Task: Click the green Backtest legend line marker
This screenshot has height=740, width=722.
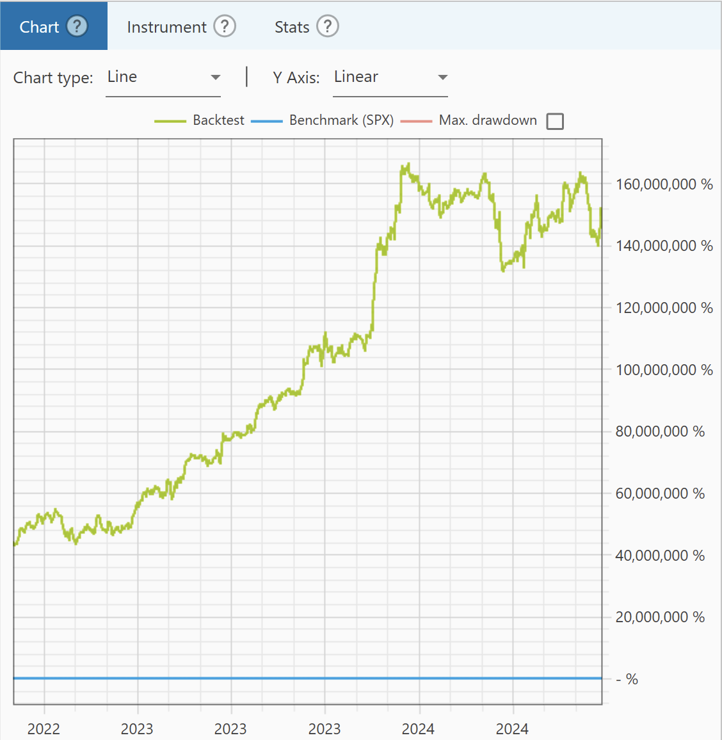Action: coord(170,121)
